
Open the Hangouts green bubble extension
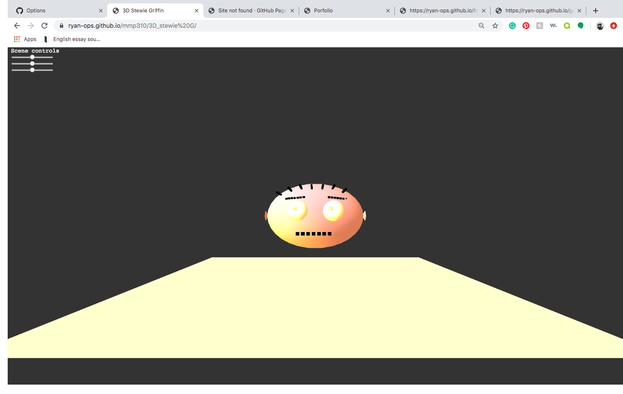point(580,26)
